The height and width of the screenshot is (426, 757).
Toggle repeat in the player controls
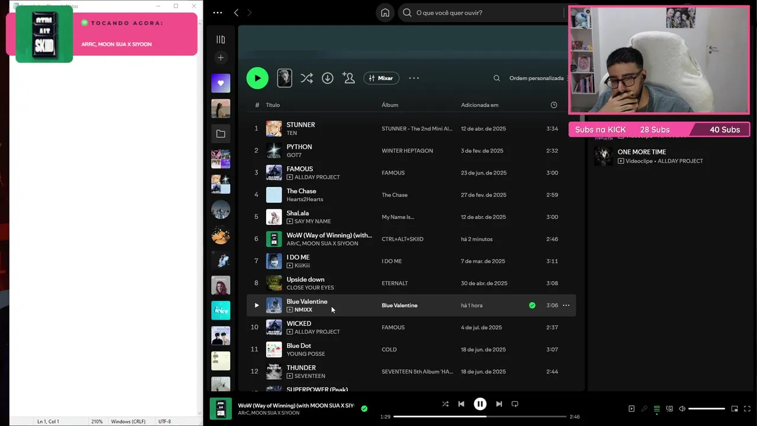click(515, 404)
